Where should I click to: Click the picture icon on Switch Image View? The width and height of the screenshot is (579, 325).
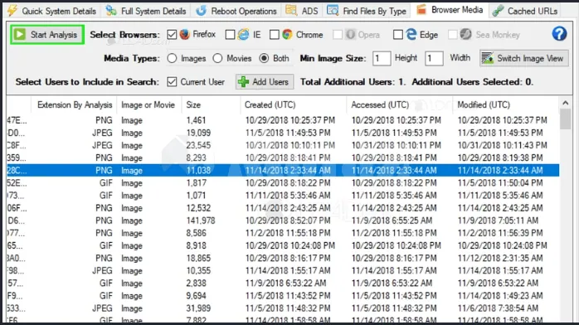tap(488, 58)
